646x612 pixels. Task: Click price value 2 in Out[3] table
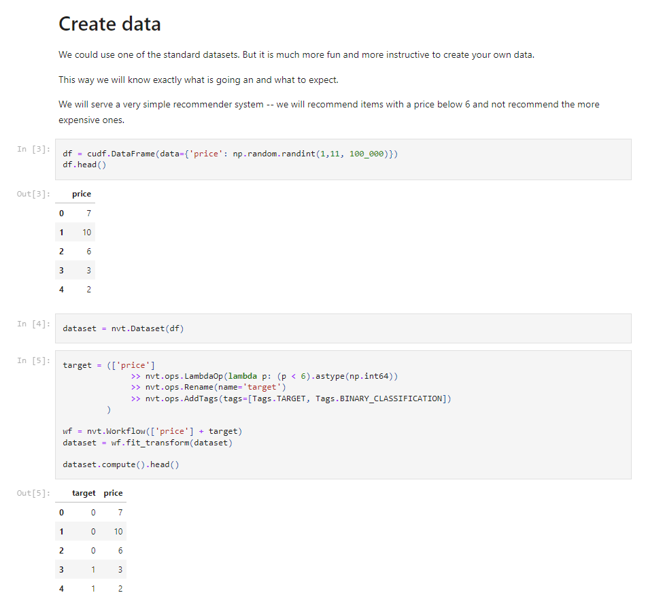point(88,289)
